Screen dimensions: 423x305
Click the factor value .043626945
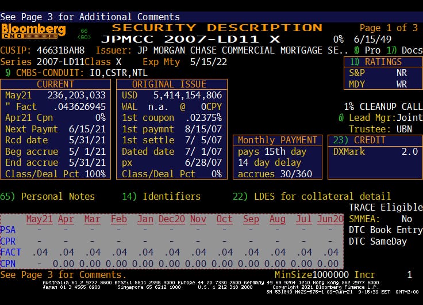click(x=79, y=106)
